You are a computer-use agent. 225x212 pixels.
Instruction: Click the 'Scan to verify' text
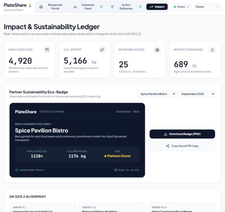pos(129,170)
